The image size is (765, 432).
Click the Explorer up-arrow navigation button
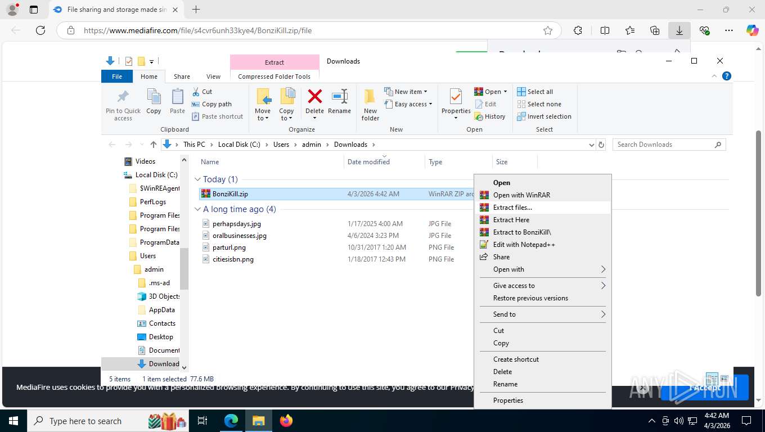click(x=154, y=145)
